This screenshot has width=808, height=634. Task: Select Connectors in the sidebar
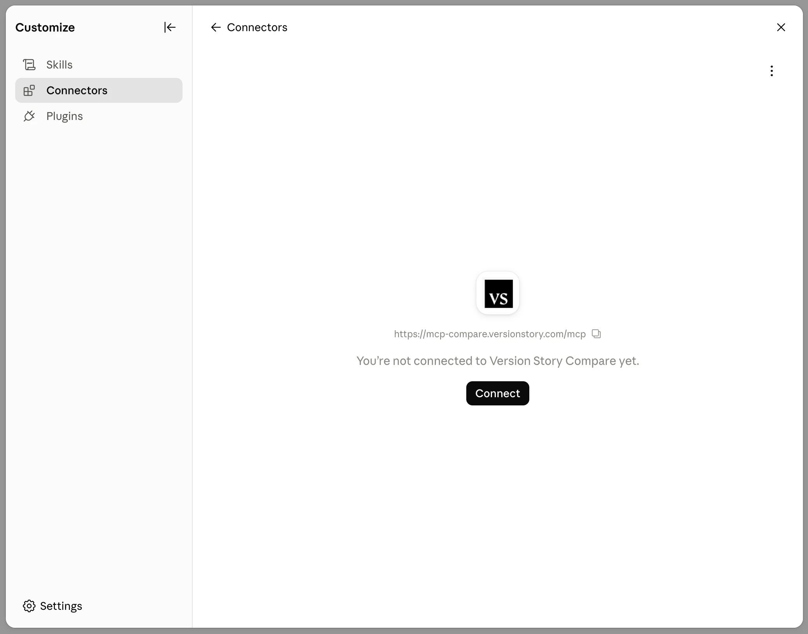tap(98, 90)
